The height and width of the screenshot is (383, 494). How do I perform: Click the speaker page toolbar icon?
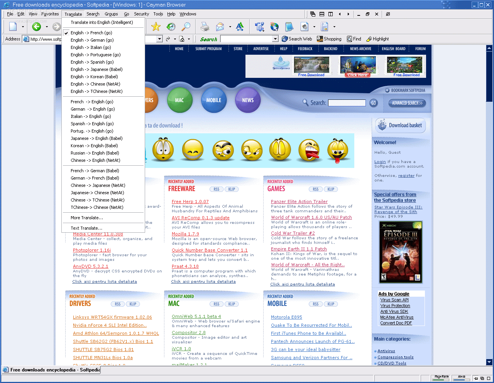point(305,27)
